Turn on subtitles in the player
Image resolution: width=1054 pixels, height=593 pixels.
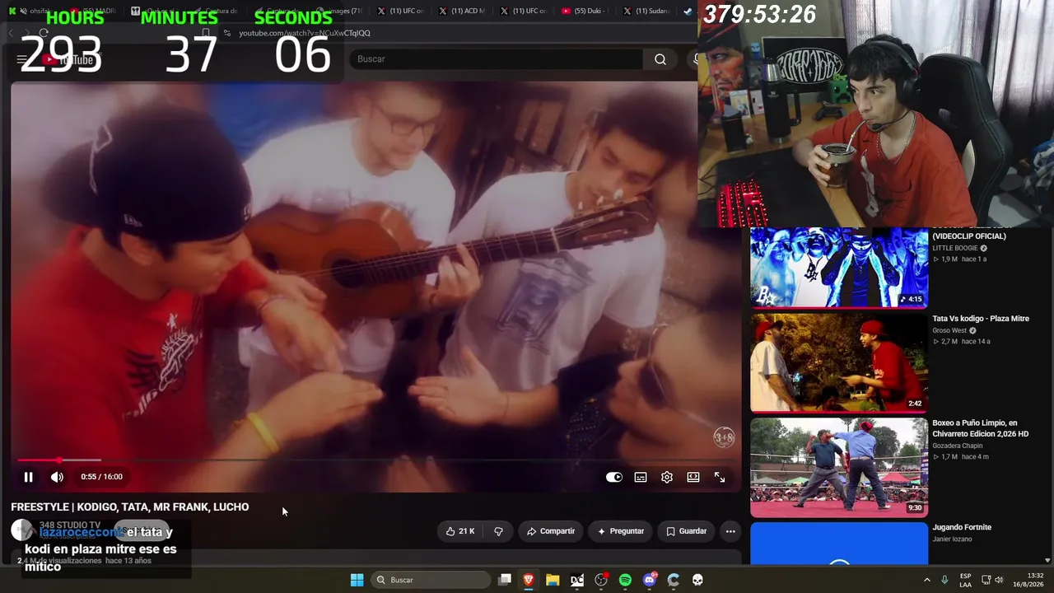[x=641, y=477]
